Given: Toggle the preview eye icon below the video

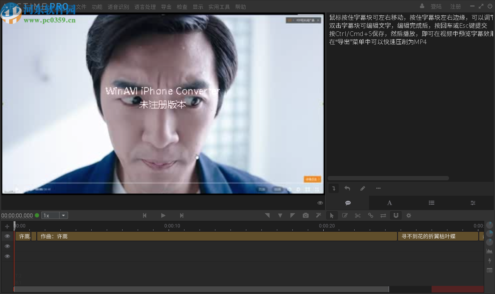Looking at the screenshot, I should (x=320, y=202).
